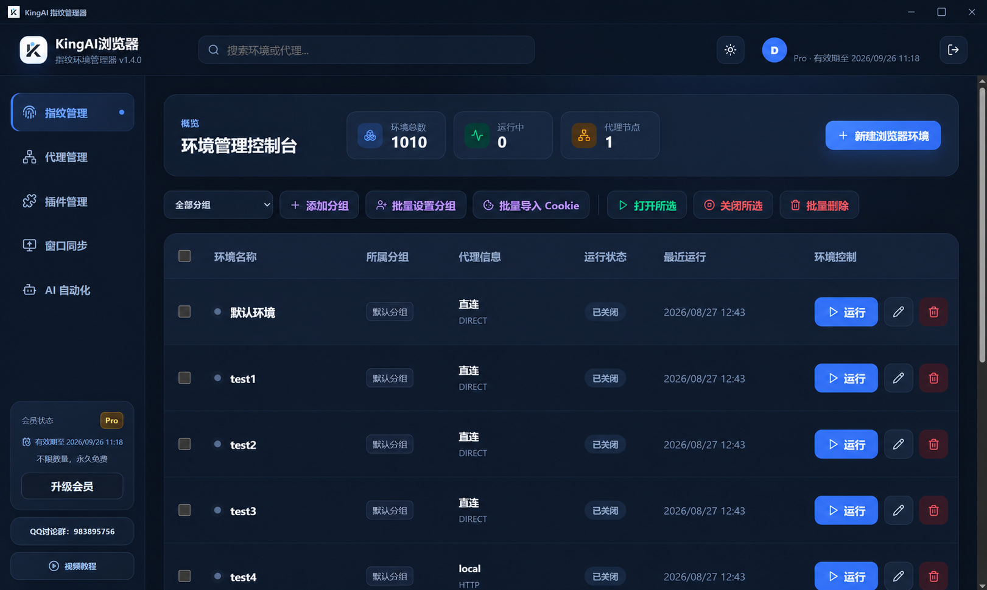
Task: Click the vertical scrollbar on the right
Action: pyautogui.click(x=982, y=225)
